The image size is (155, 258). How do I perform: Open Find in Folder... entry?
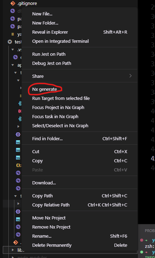pyautogui.click(x=47, y=139)
